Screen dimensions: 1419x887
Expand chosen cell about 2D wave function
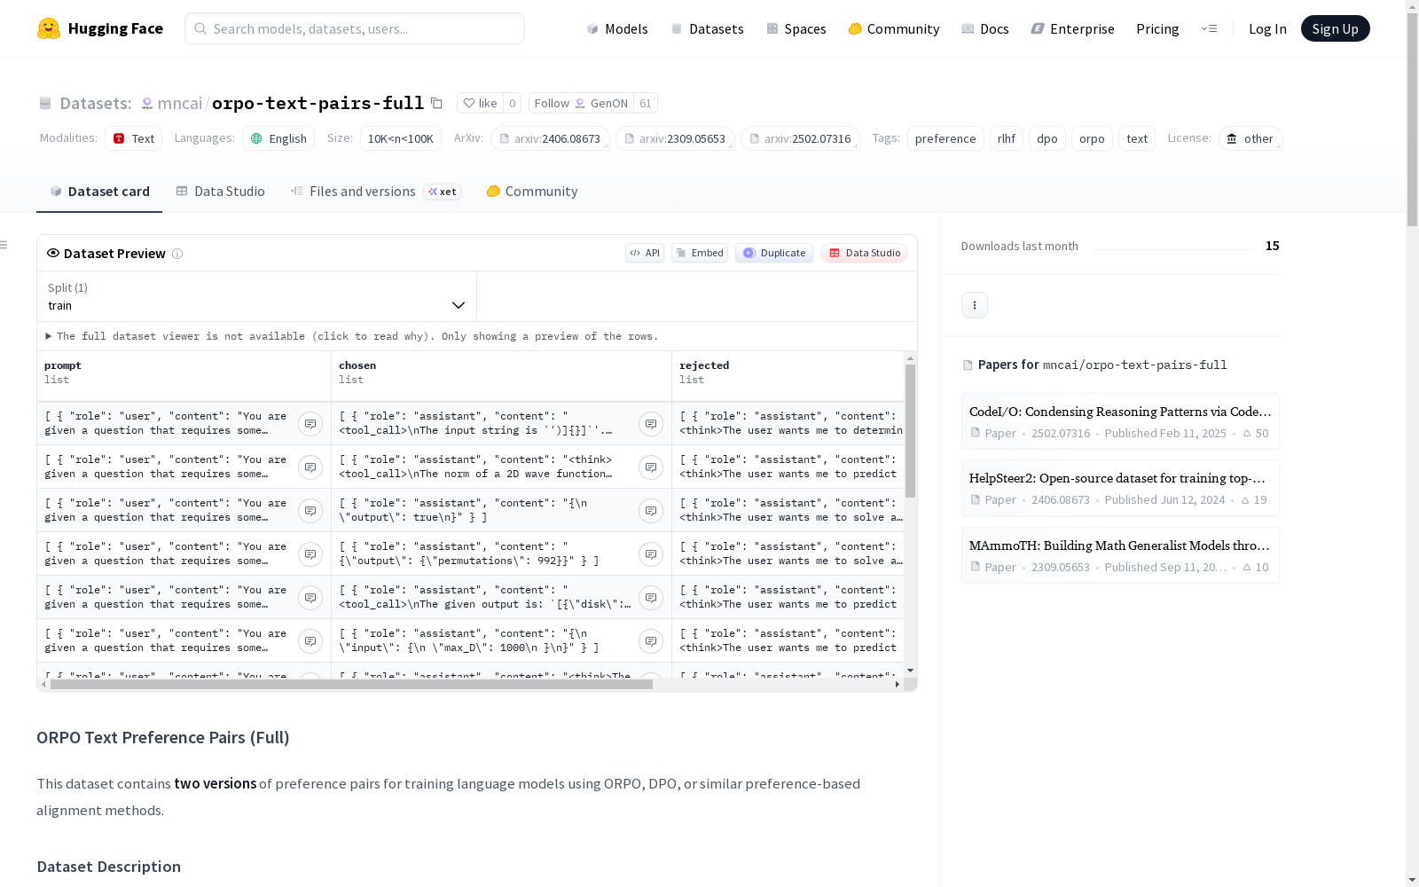point(651,467)
